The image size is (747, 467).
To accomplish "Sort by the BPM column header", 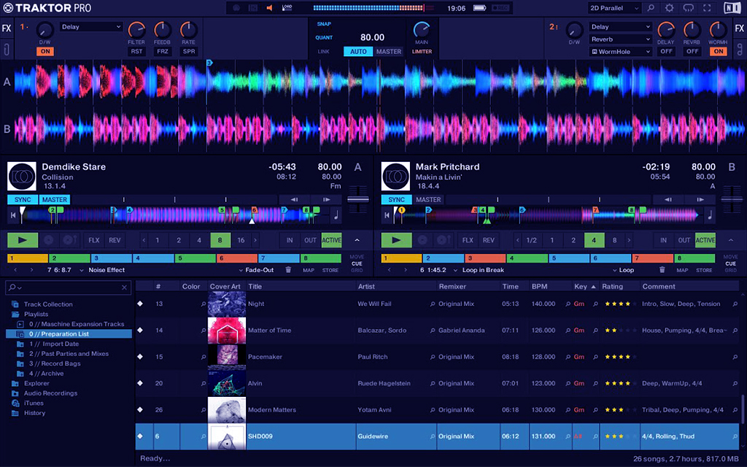I will tap(540, 286).
